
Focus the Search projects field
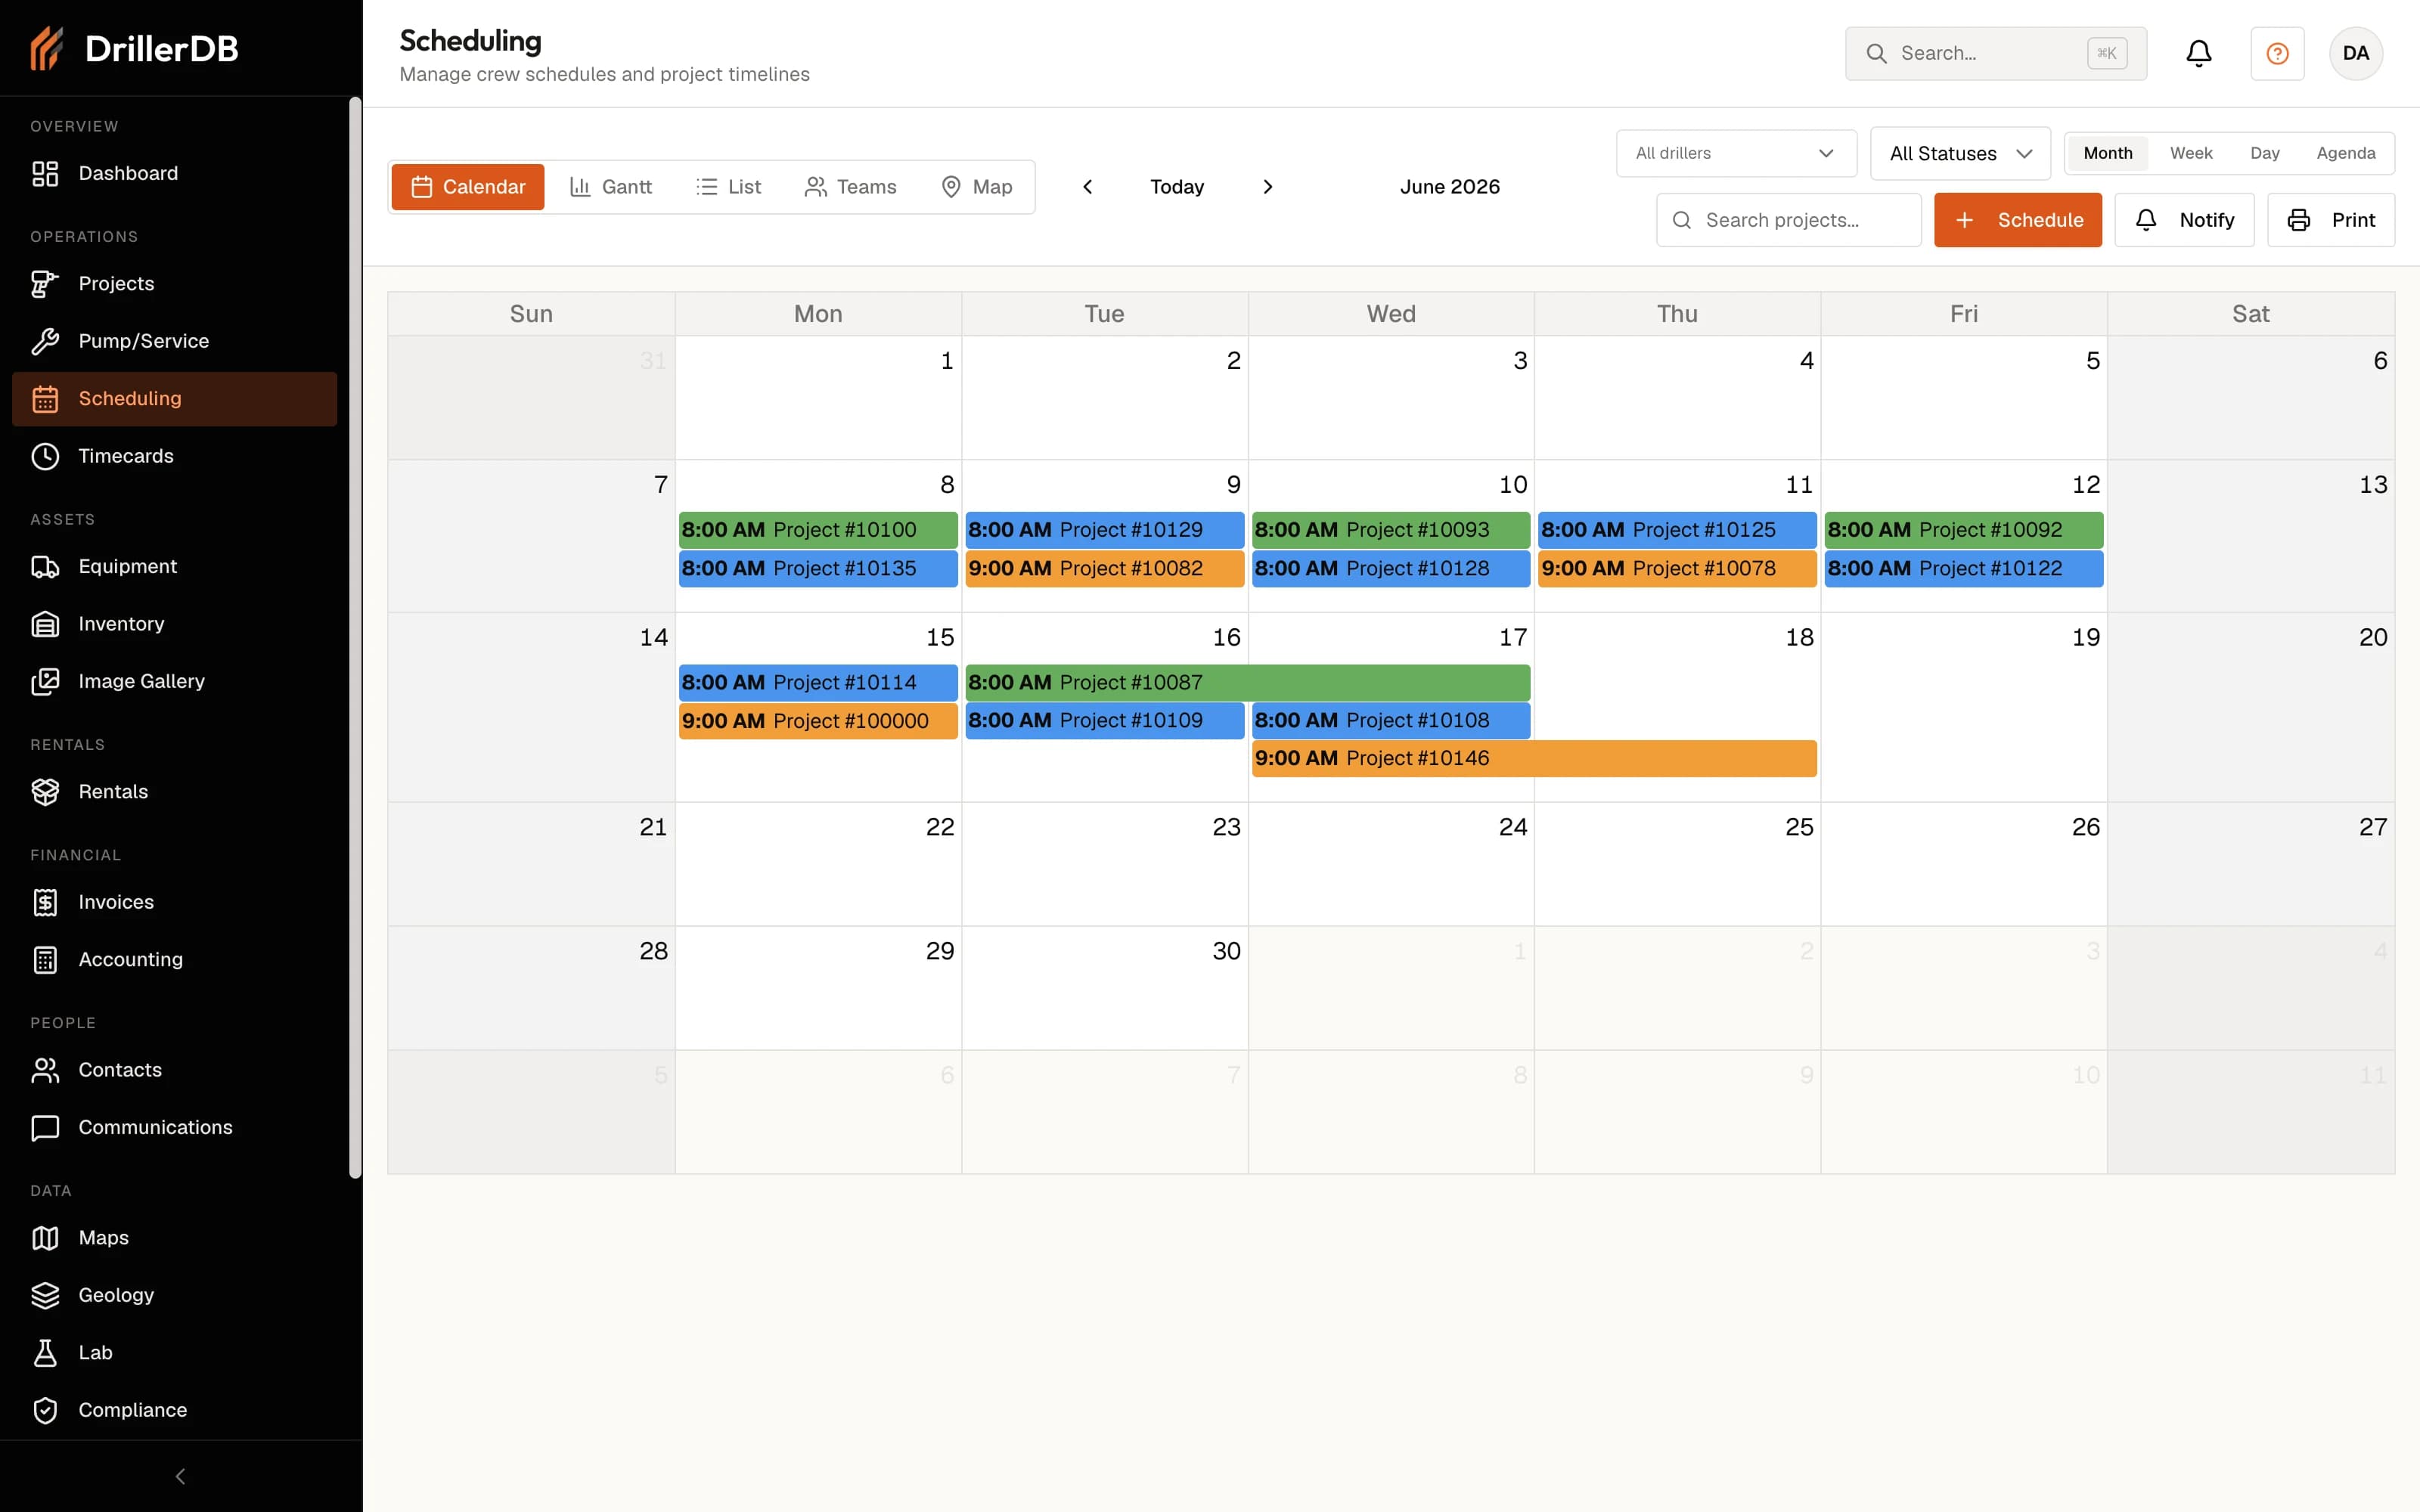[1788, 220]
